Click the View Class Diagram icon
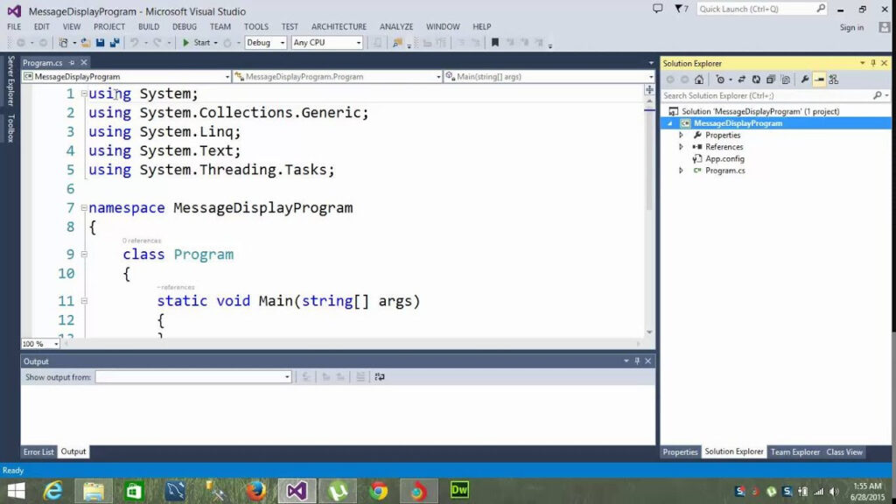 [x=834, y=80]
